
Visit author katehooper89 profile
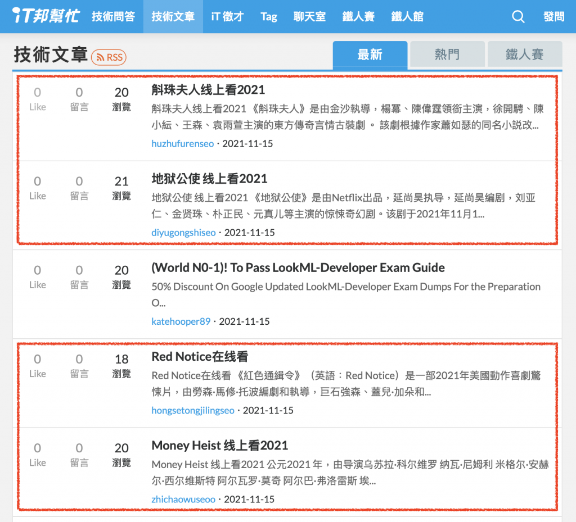[x=181, y=321]
